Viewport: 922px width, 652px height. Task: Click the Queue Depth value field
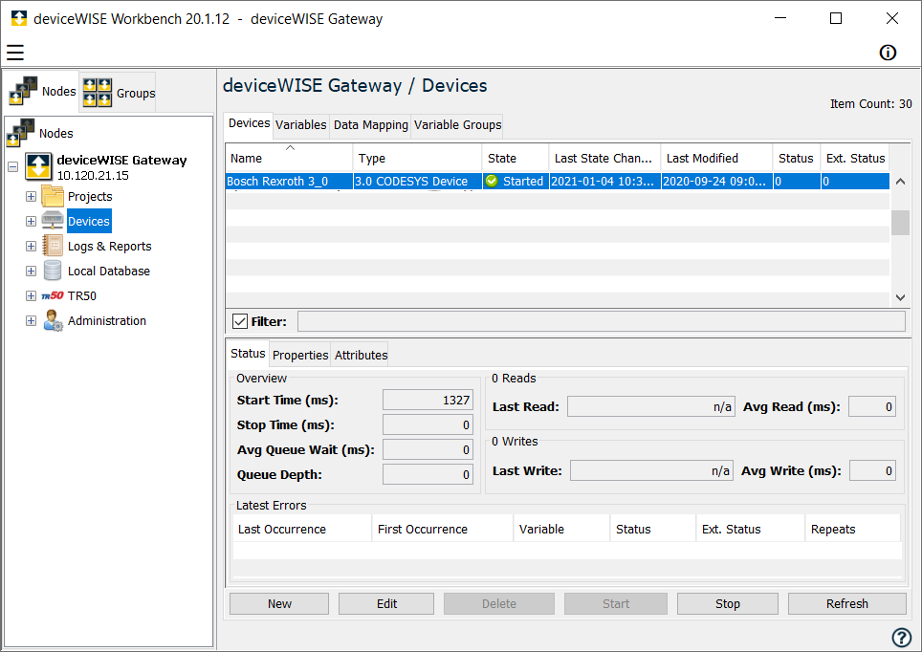pos(428,474)
